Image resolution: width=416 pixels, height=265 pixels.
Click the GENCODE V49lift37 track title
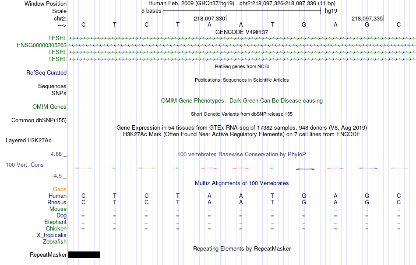pos(242,32)
